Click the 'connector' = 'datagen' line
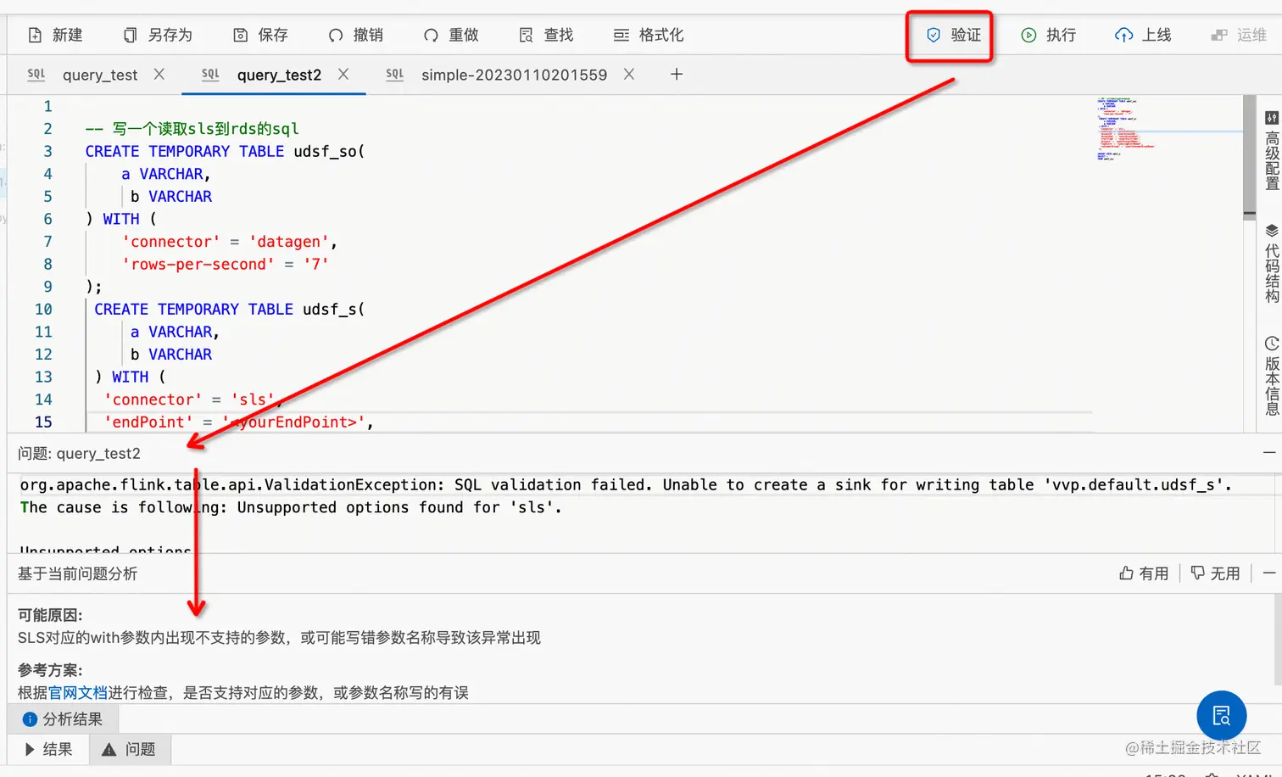 [230, 242]
